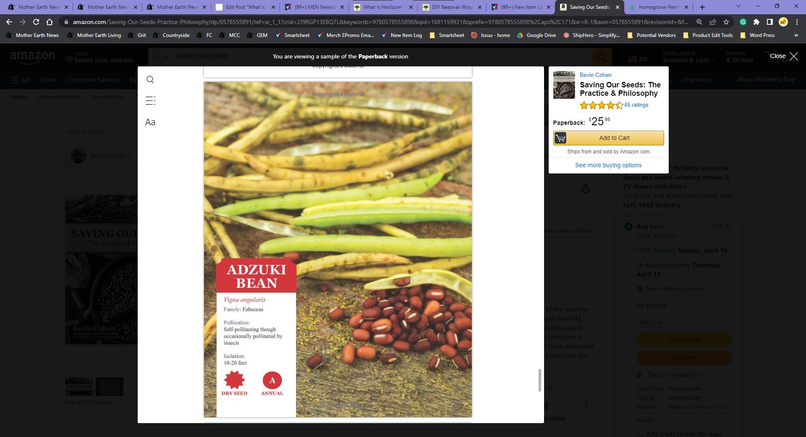Click the Buy Now button
Viewport: 806px width, 437px height.
coord(684,358)
